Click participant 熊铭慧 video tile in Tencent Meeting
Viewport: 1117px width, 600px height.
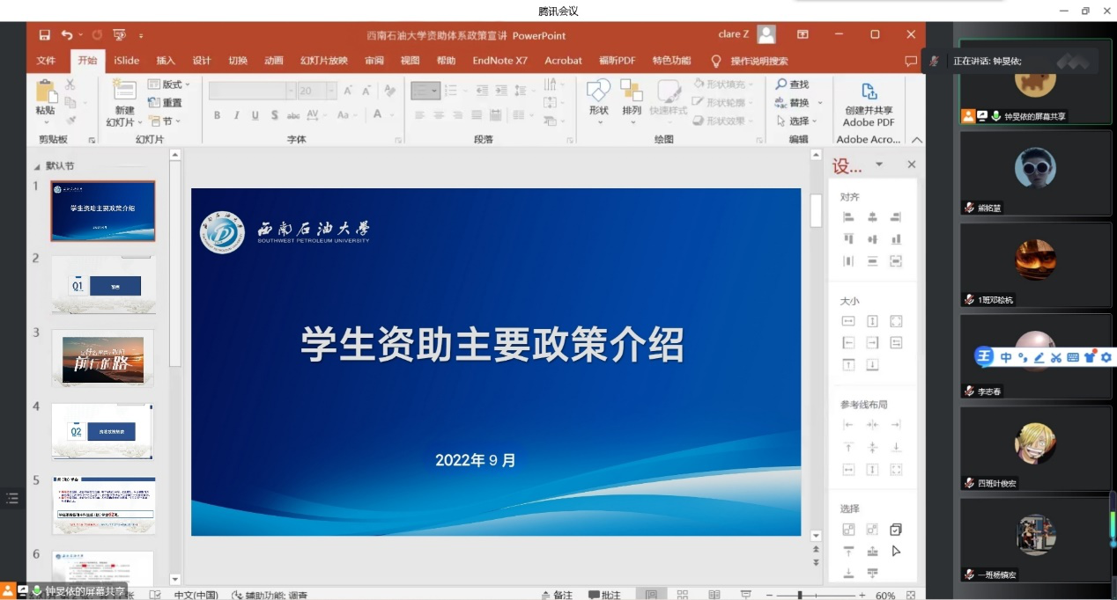pyautogui.click(x=1035, y=173)
